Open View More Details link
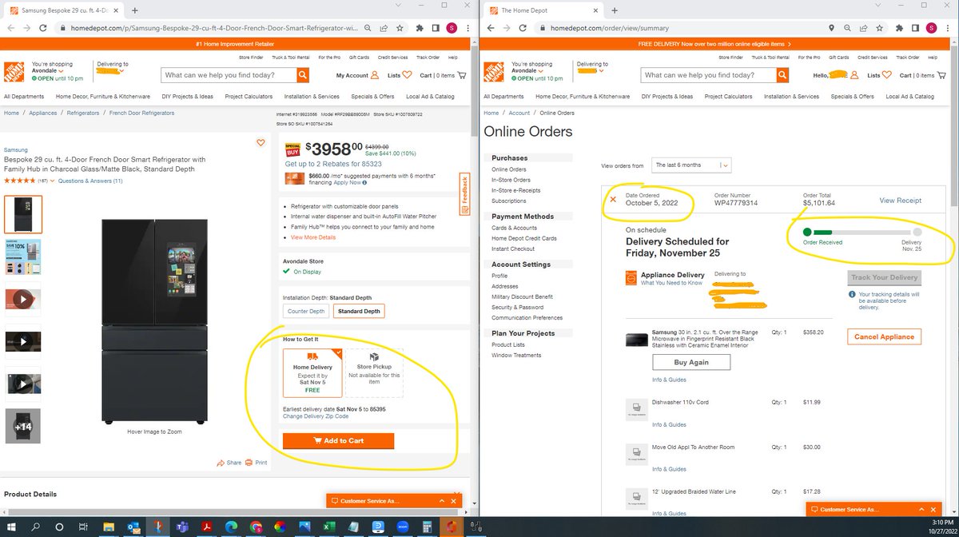This screenshot has width=959, height=537. point(313,237)
